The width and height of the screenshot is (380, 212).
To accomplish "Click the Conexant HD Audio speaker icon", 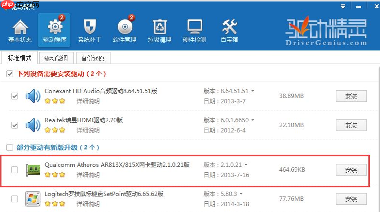I will [x=33, y=96].
